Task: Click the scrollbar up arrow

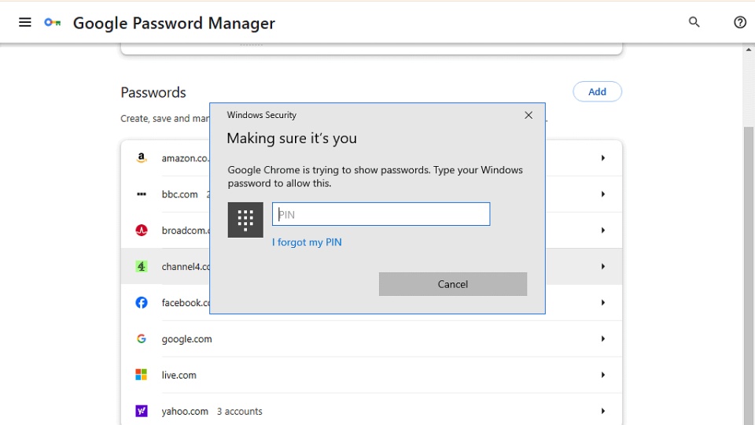Action: click(748, 50)
